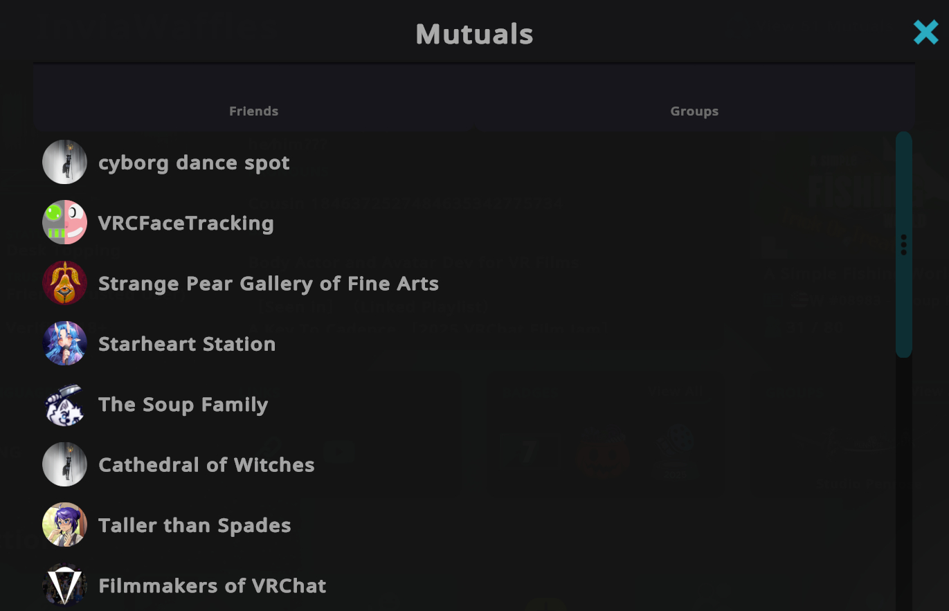Visit the Cathedral of Witches name link
This screenshot has width=949, height=611.
[x=206, y=465]
